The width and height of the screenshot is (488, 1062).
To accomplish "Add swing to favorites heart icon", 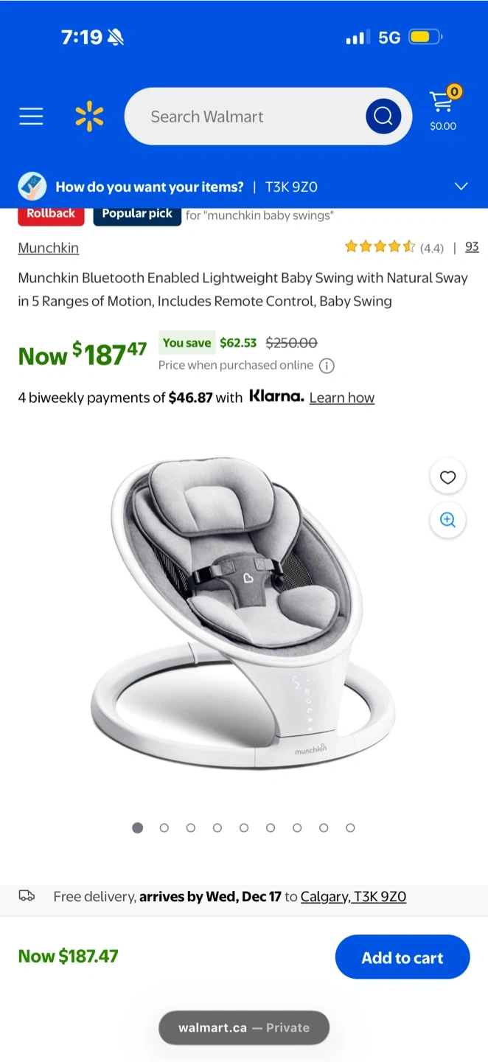I will tap(447, 477).
